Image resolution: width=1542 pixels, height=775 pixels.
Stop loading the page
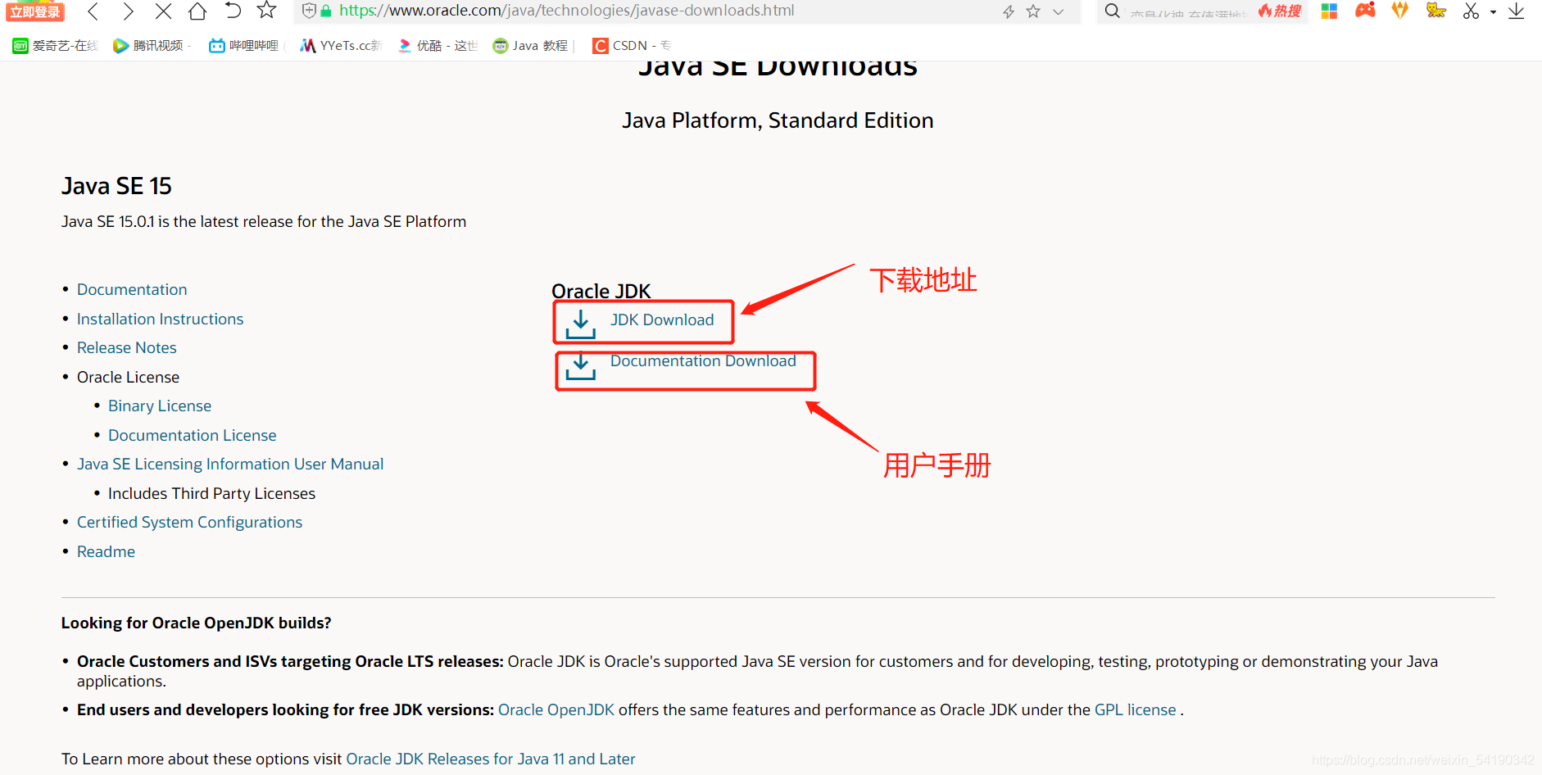[x=163, y=11]
